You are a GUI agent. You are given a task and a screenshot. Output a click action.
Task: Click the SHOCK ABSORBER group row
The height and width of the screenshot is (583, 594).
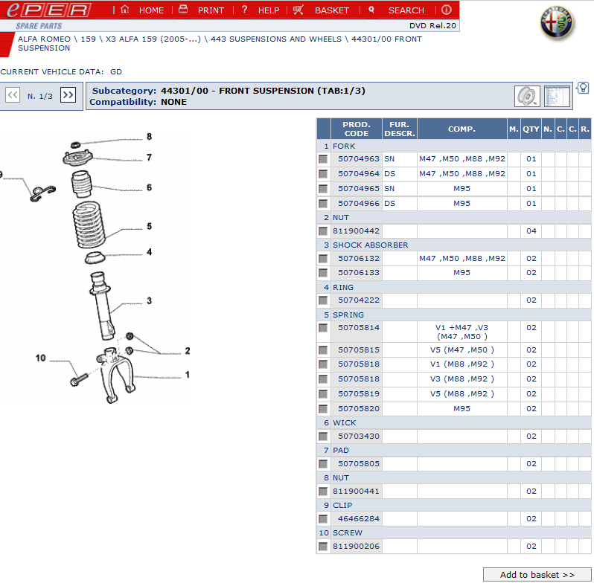453,245
